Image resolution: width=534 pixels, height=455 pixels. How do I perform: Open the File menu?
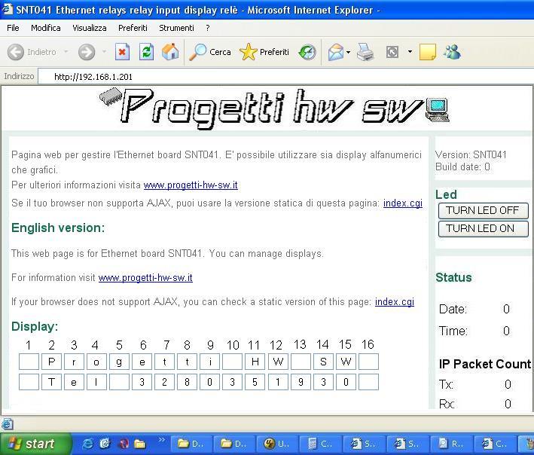[13, 28]
